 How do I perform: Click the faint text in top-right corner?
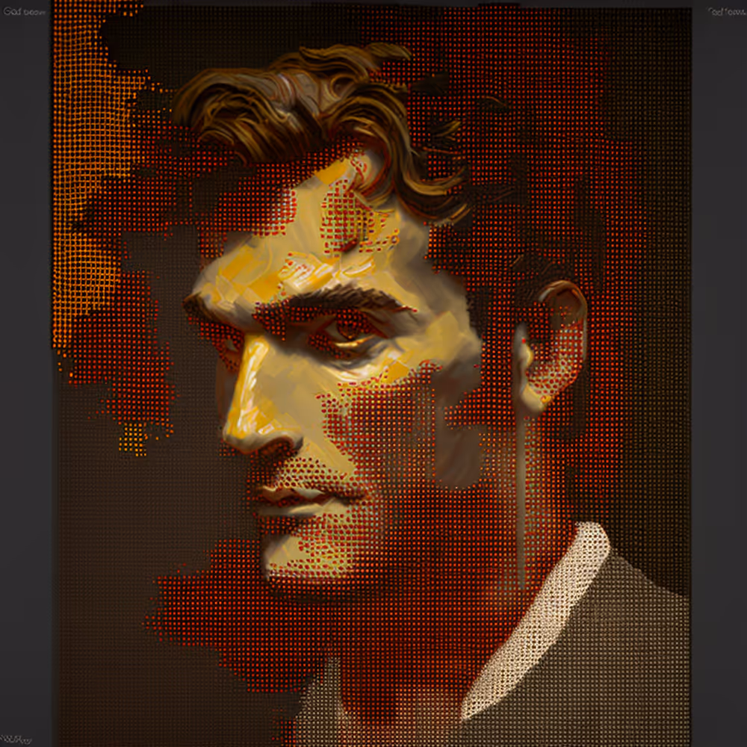[725, 12]
